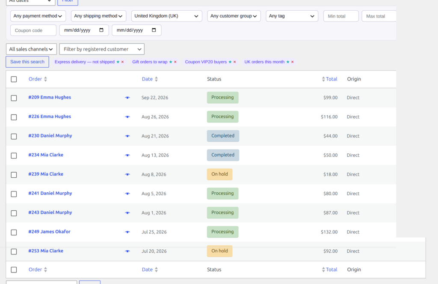Image resolution: width=438 pixels, height=284 pixels.
Task: Open order #249 James Okafor
Action: click(x=50, y=232)
